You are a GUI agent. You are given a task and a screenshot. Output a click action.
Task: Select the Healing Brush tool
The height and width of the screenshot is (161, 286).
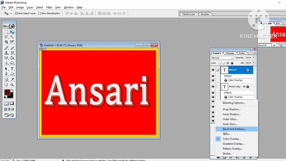(x=6, y=48)
